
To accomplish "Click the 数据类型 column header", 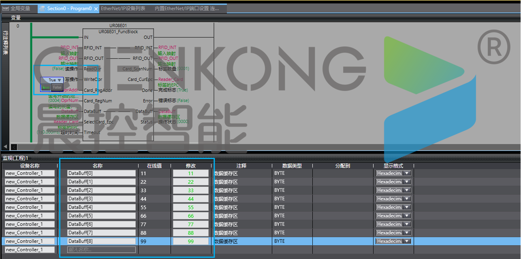I will pos(292,166).
